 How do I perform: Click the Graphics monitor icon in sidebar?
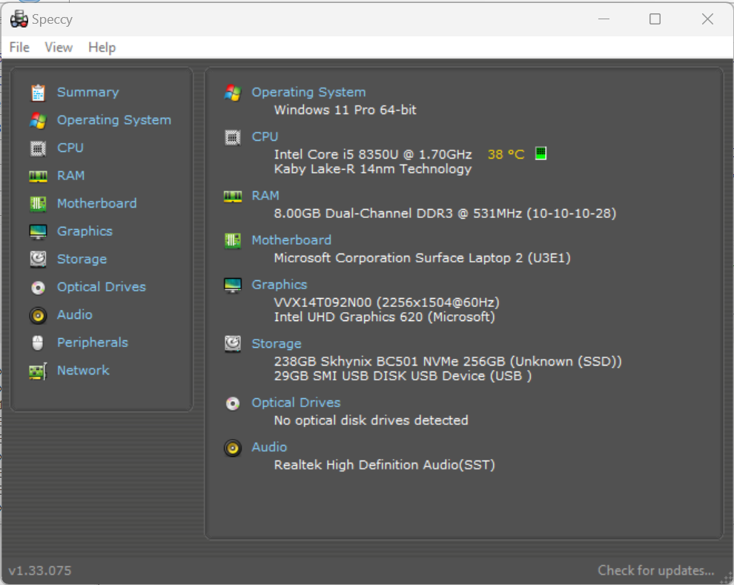tap(38, 231)
